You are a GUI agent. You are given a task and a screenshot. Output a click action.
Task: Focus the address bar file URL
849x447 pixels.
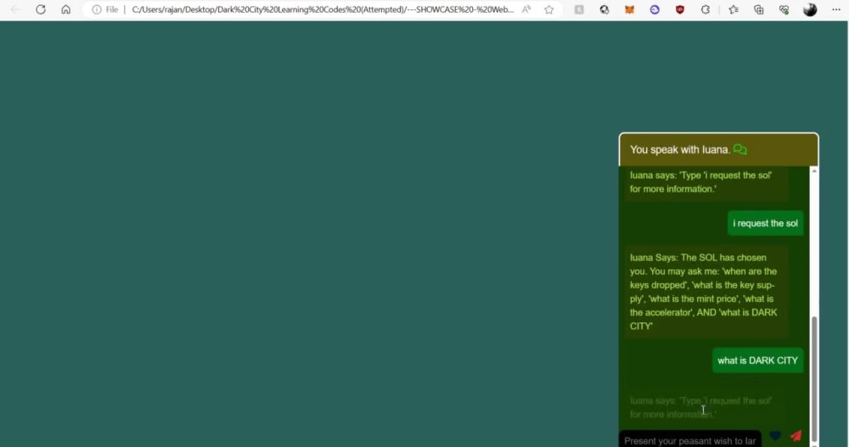322,9
